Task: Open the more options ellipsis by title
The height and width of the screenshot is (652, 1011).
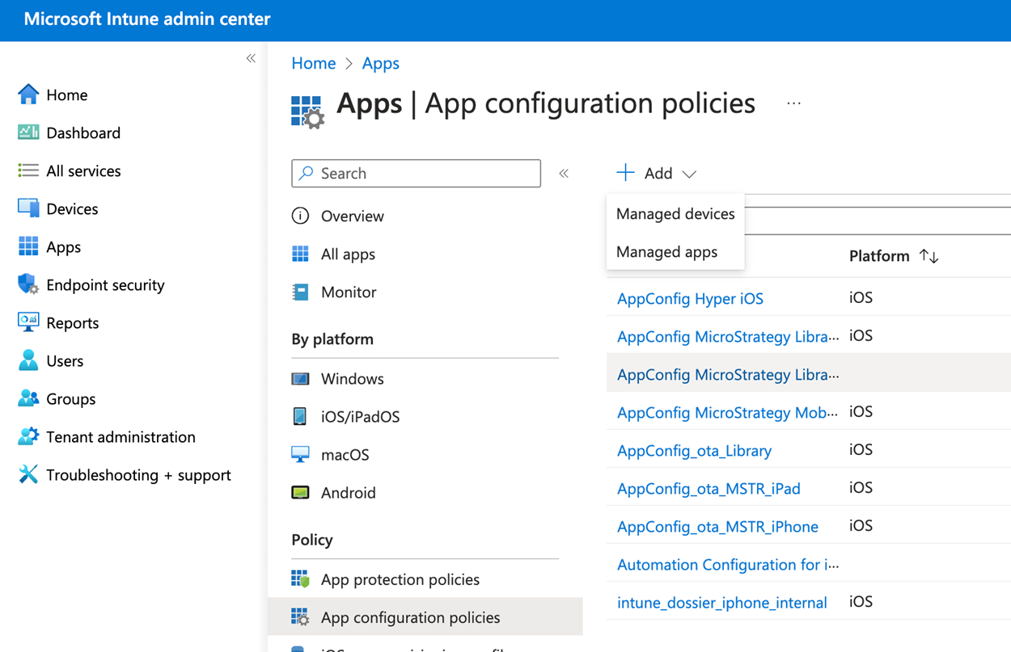Action: (793, 103)
